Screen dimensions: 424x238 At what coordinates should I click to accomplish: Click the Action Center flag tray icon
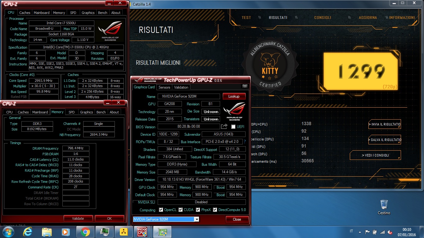(x=367, y=232)
